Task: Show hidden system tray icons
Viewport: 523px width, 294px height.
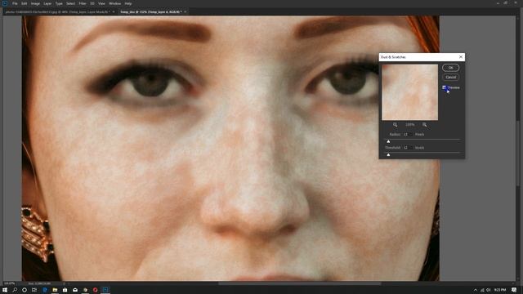Action: [x=476, y=290]
